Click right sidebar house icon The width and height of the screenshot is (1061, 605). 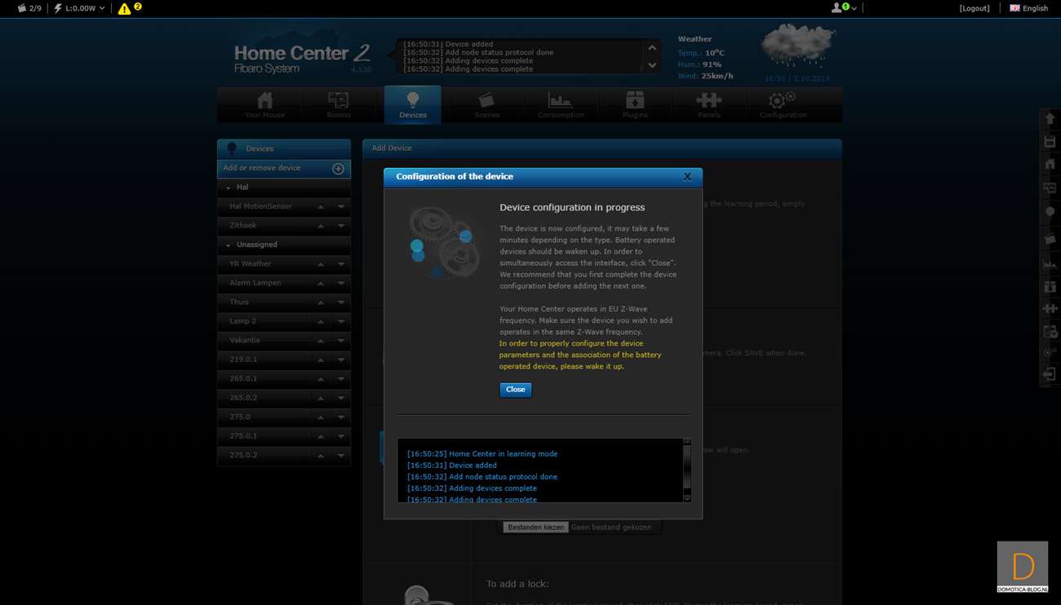[1050, 164]
